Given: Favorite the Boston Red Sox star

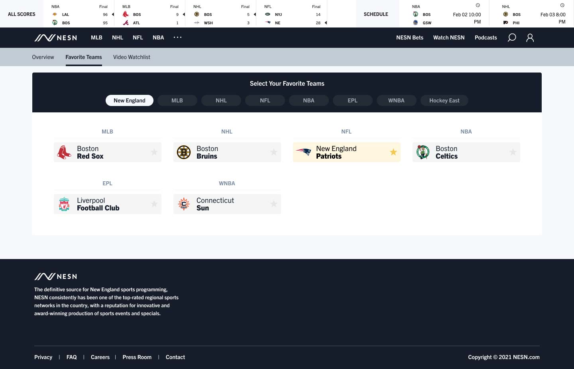Looking at the screenshot, I should (x=154, y=152).
